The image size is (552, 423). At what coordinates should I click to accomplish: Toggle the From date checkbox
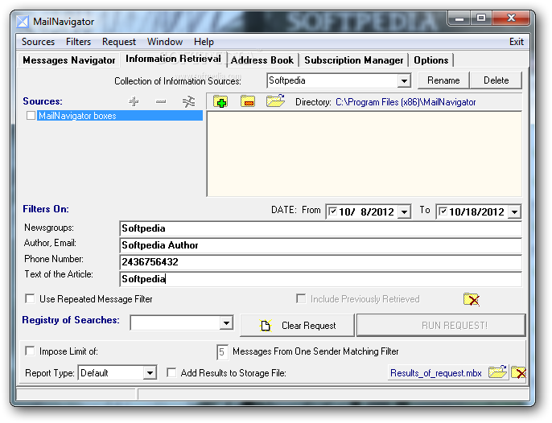point(332,211)
